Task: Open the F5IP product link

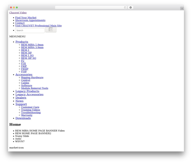Action: coord(24,72)
